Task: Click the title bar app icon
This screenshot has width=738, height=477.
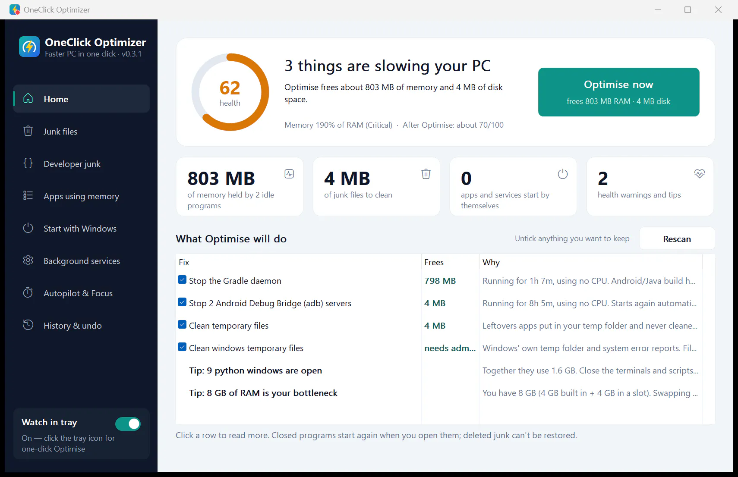Action: click(x=15, y=9)
